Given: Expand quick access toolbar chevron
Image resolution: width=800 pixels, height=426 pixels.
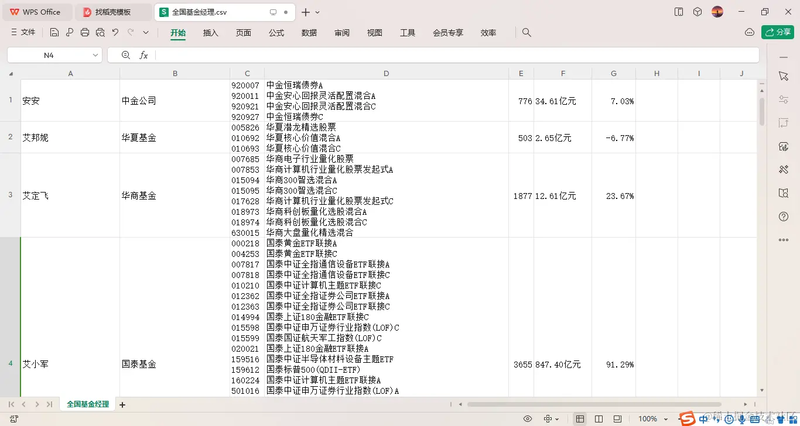Looking at the screenshot, I should pos(146,33).
